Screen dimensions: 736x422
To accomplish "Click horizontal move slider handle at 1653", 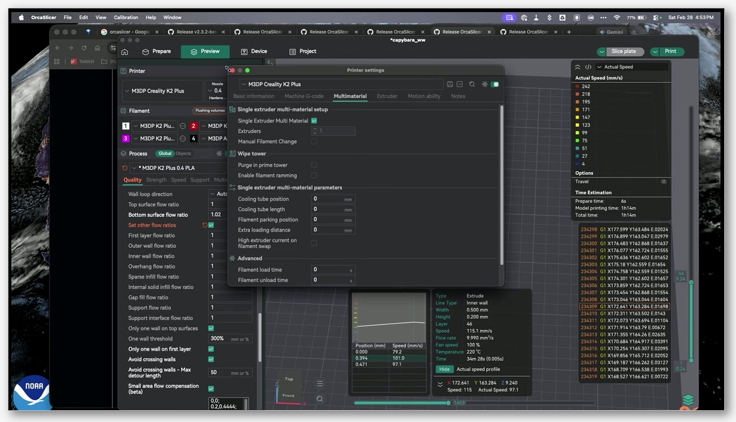I will [x=448, y=402].
